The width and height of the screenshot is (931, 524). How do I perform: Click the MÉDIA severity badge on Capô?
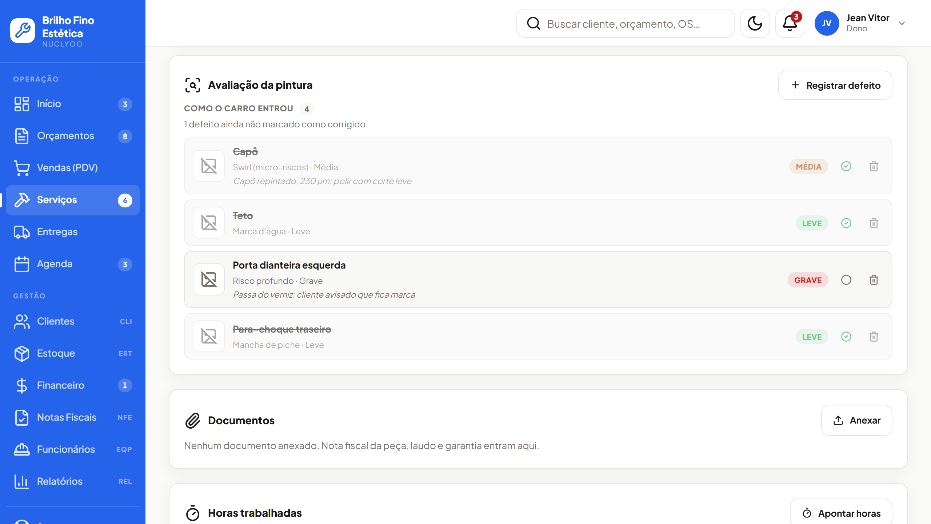tap(808, 167)
